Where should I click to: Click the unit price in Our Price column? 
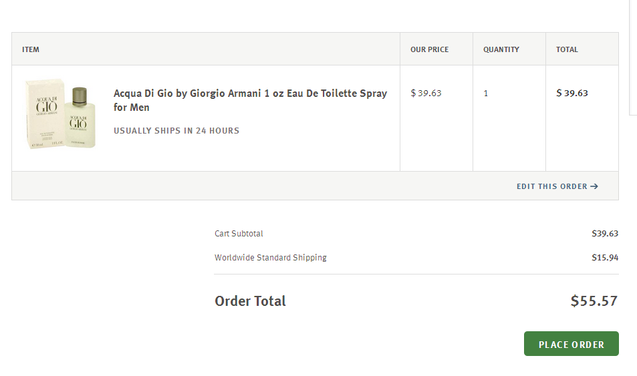coord(426,93)
